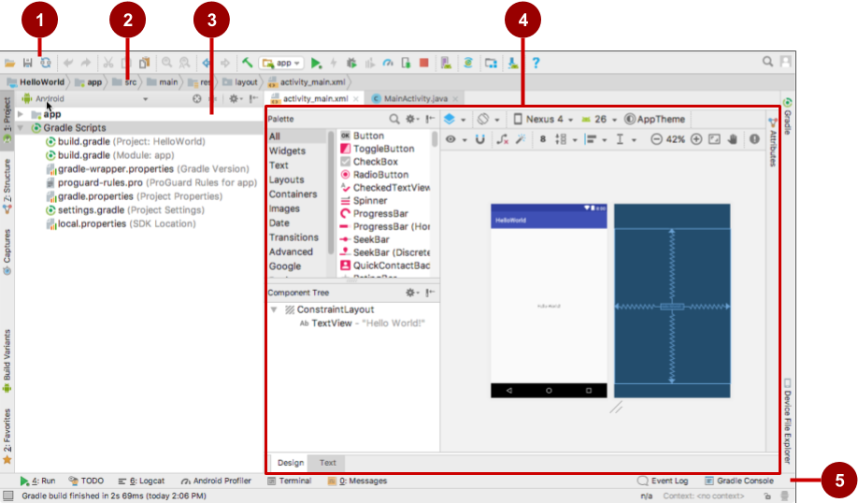Zoom in with the plus circle icon
The image size is (858, 503).
(x=696, y=139)
